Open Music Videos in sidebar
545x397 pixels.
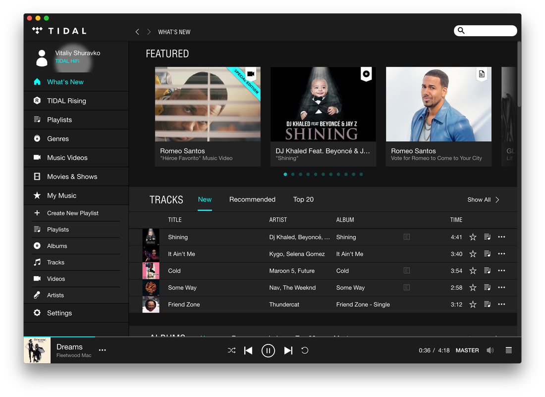pyautogui.click(x=76, y=158)
